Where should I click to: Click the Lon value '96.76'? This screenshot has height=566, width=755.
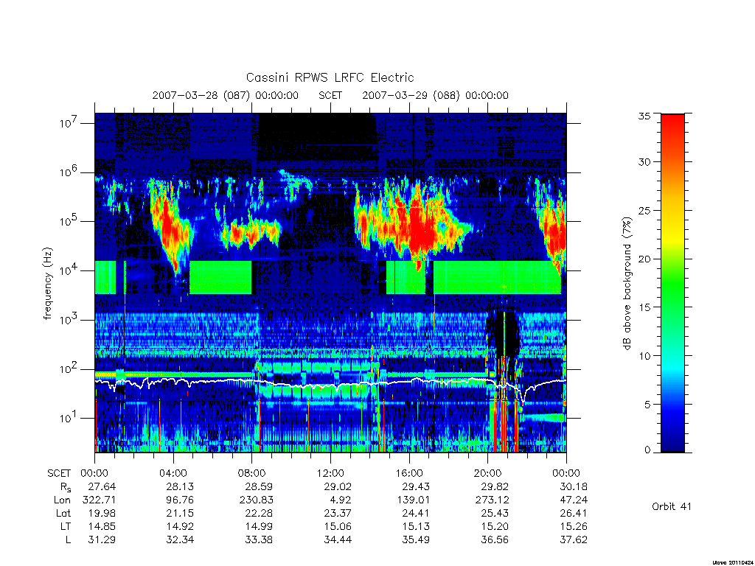pos(180,500)
